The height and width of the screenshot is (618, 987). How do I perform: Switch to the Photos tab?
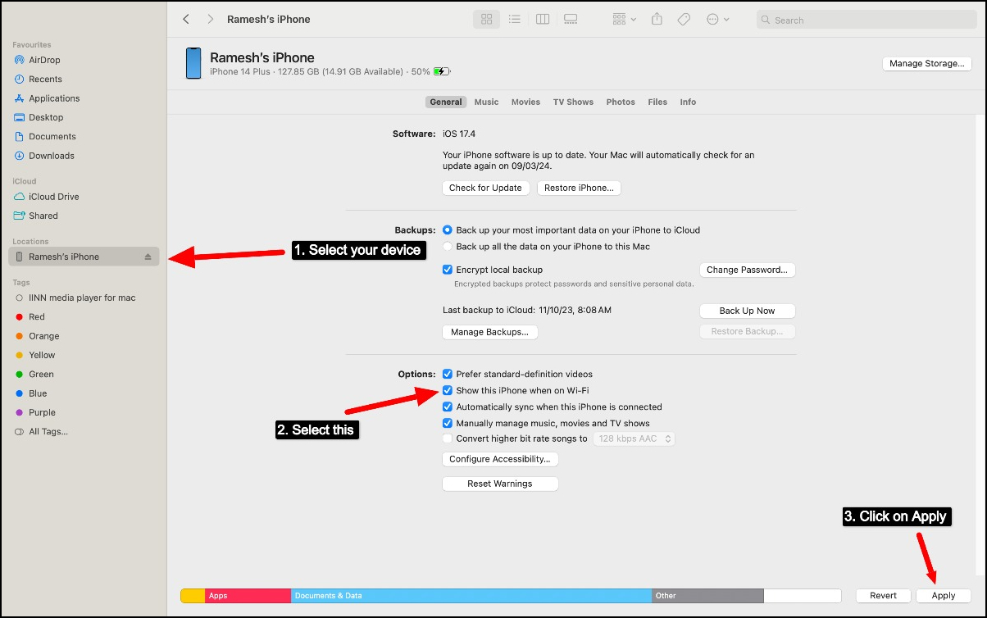(x=621, y=102)
